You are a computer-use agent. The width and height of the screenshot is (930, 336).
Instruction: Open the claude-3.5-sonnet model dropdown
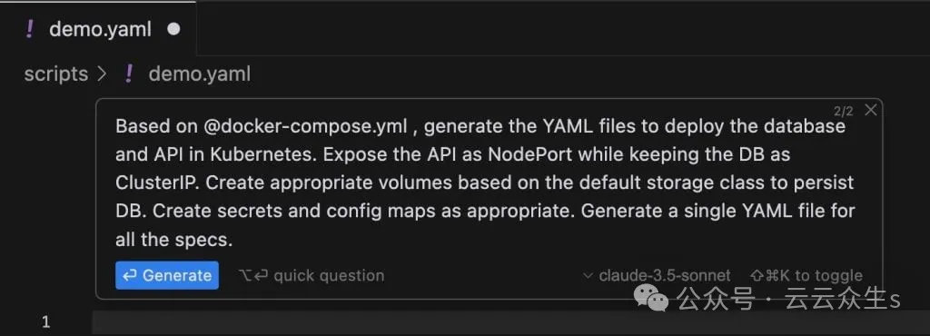[657, 275]
